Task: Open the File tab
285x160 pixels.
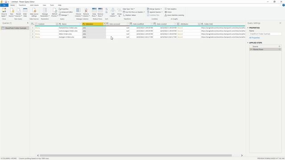Action: pyautogui.click(x=4, y=5)
